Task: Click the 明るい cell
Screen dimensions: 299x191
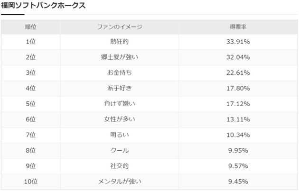Action: (120, 135)
